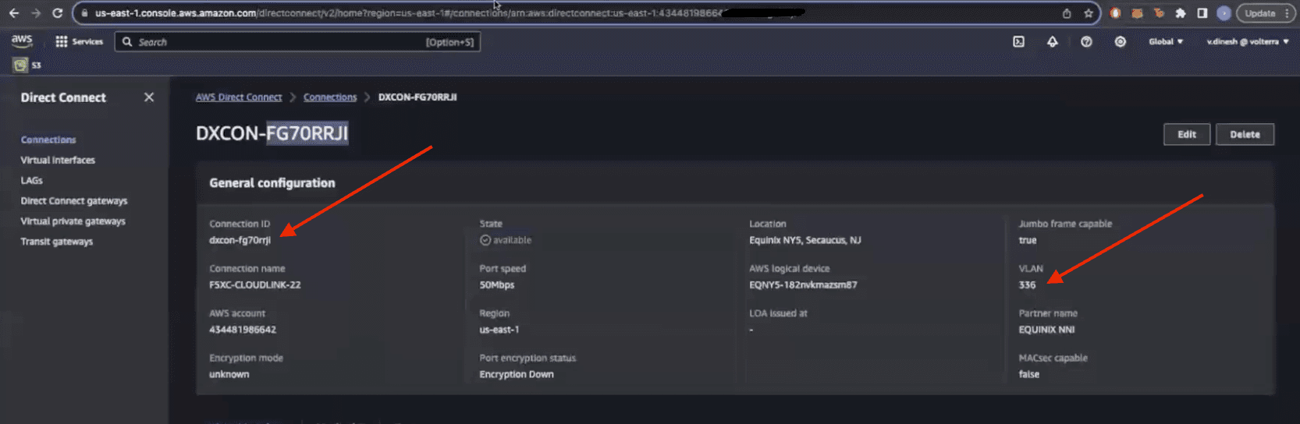This screenshot has height=424, width=1300.
Task: Click the Edit button
Action: tap(1186, 135)
